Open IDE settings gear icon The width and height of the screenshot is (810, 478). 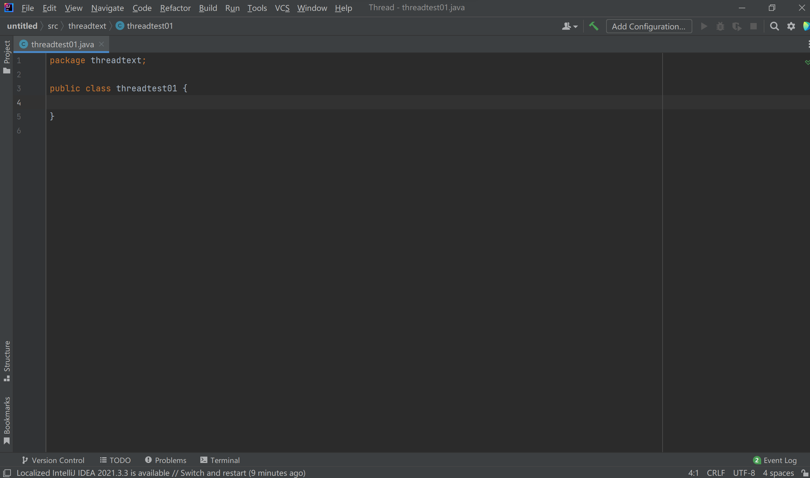(791, 26)
